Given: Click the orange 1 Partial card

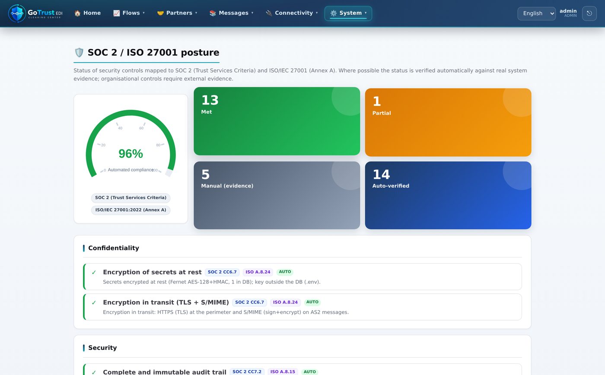Looking at the screenshot, I should [448, 122].
